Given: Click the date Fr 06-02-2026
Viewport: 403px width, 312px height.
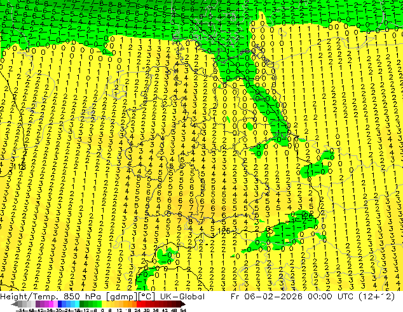Looking at the screenshot, I should click(x=266, y=296).
